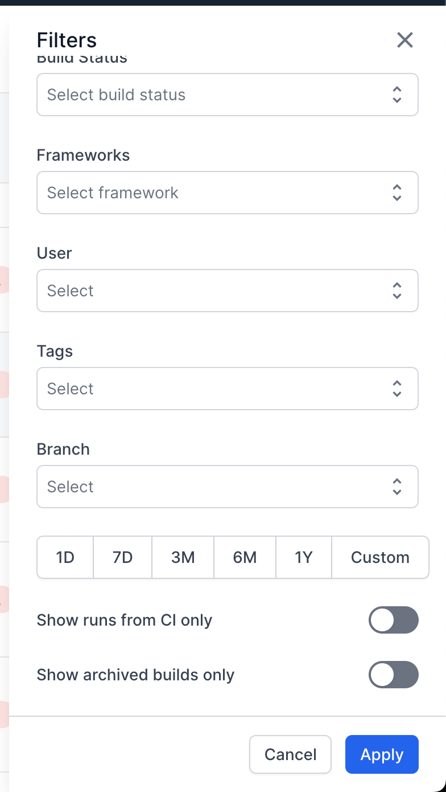
Task: Choose the 6M date range option
Action: [245, 557]
